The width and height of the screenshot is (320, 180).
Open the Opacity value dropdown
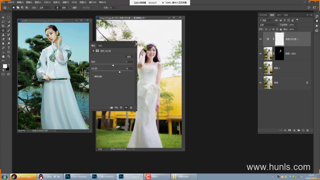[x=297, y=25]
